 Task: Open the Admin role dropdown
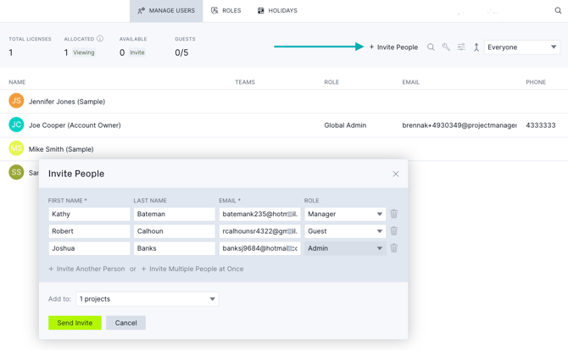point(345,248)
